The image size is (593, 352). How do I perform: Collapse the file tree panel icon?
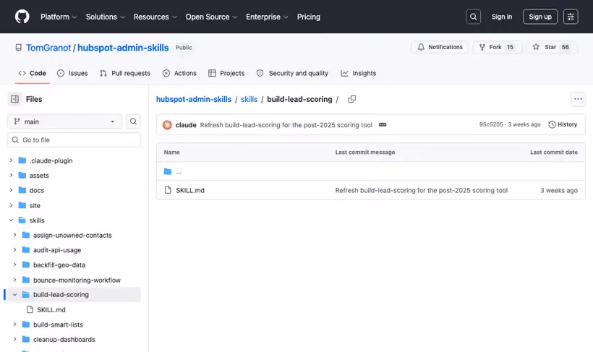14,99
